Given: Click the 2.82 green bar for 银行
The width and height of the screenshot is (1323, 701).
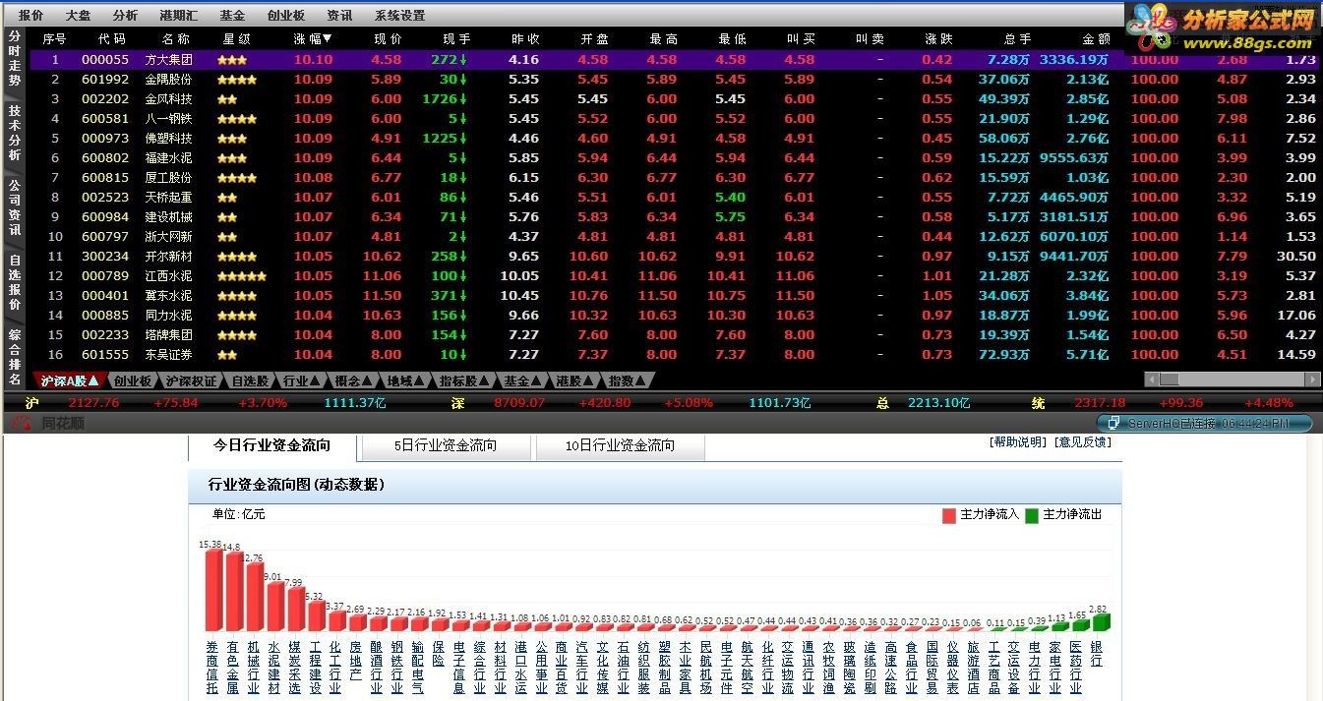Looking at the screenshot, I should 1100,622.
